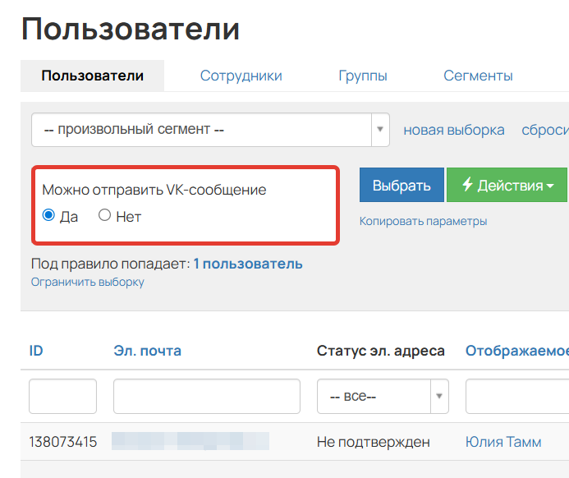Open the Юлия Тамм user link
The width and height of the screenshot is (569, 478).
[503, 442]
